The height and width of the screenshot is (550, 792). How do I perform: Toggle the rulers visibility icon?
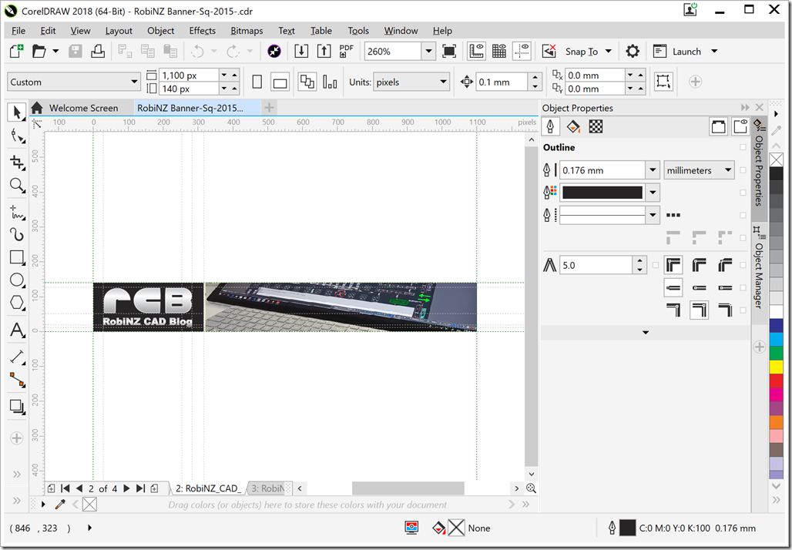[x=475, y=51]
